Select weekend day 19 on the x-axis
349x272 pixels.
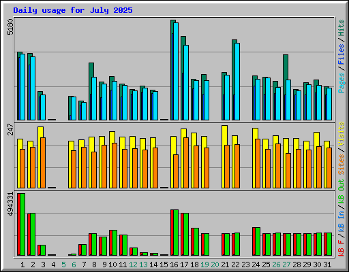pos(204,265)
